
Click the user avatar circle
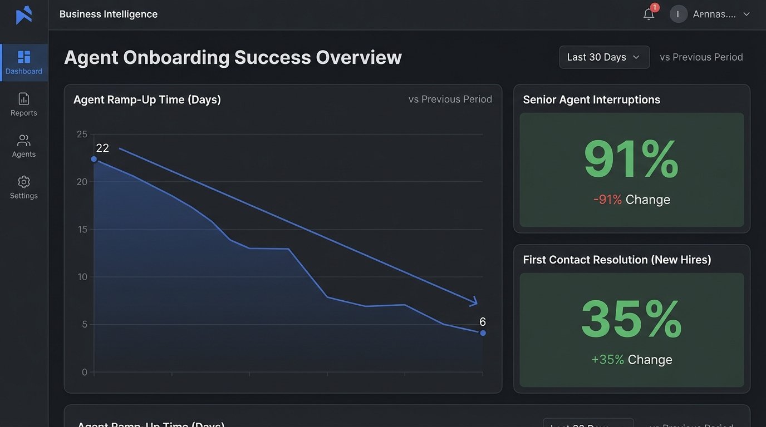tap(678, 14)
